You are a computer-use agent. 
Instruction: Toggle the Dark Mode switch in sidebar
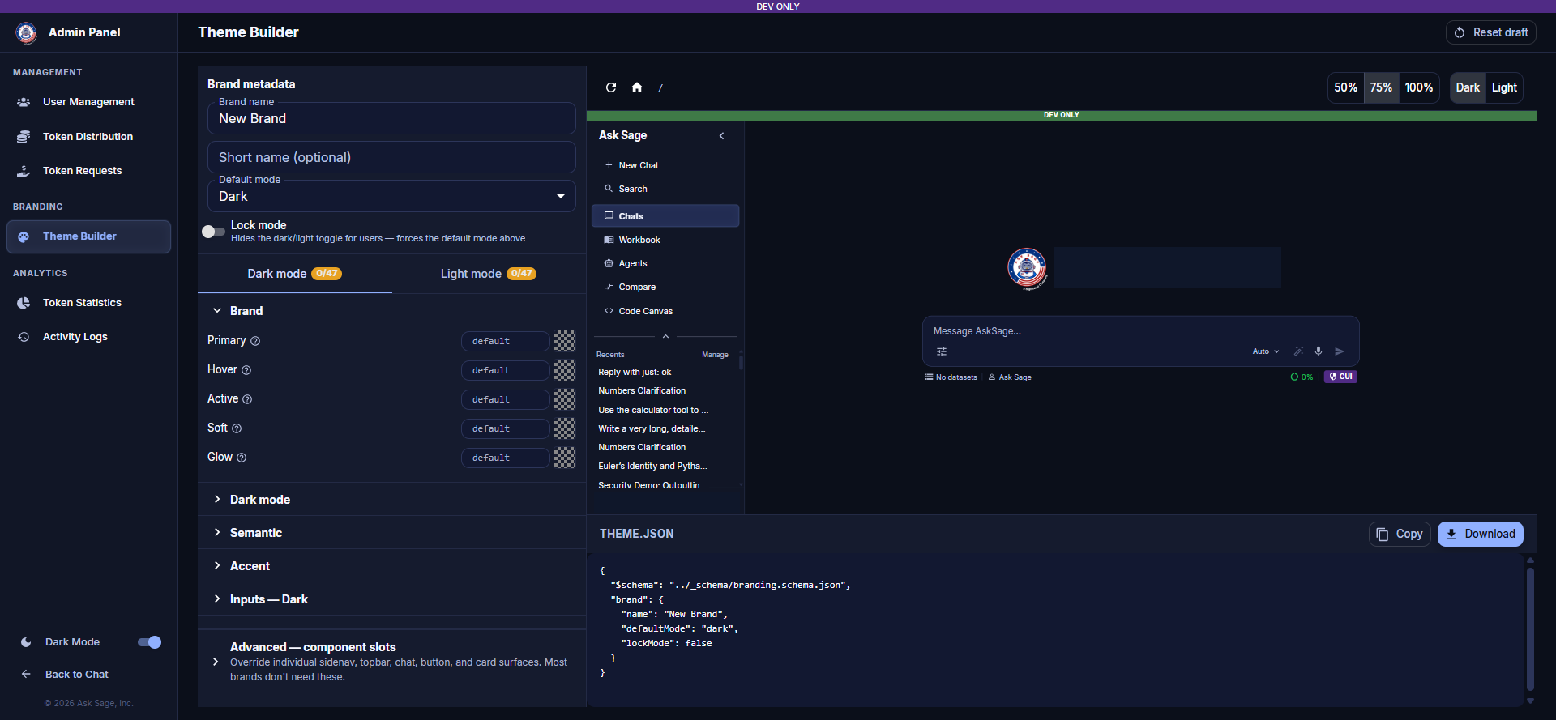(149, 642)
